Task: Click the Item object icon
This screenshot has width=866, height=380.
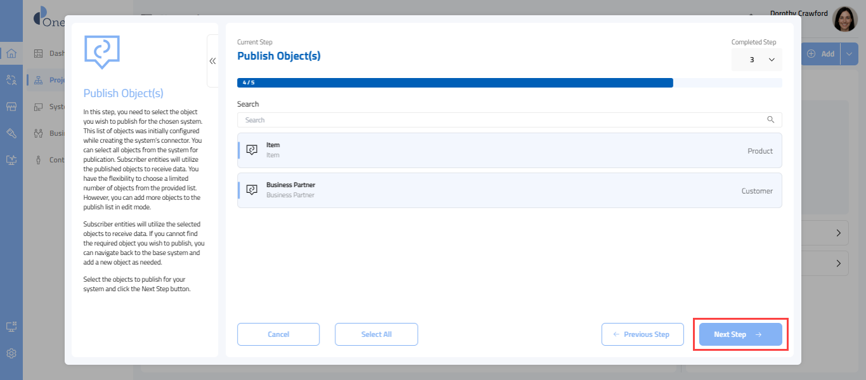Action: (x=252, y=150)
